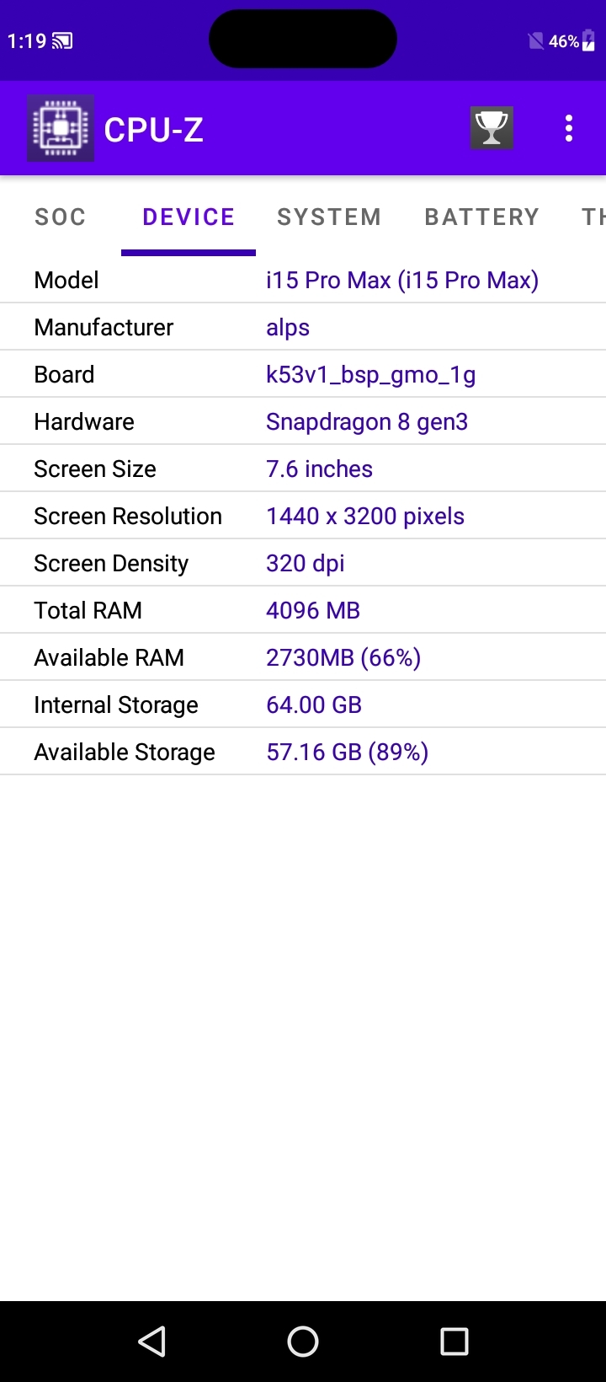This screenshot has width=606, height=1382.
Task: Open the trophy benchmark icon
Action: (x=492, y=128)
